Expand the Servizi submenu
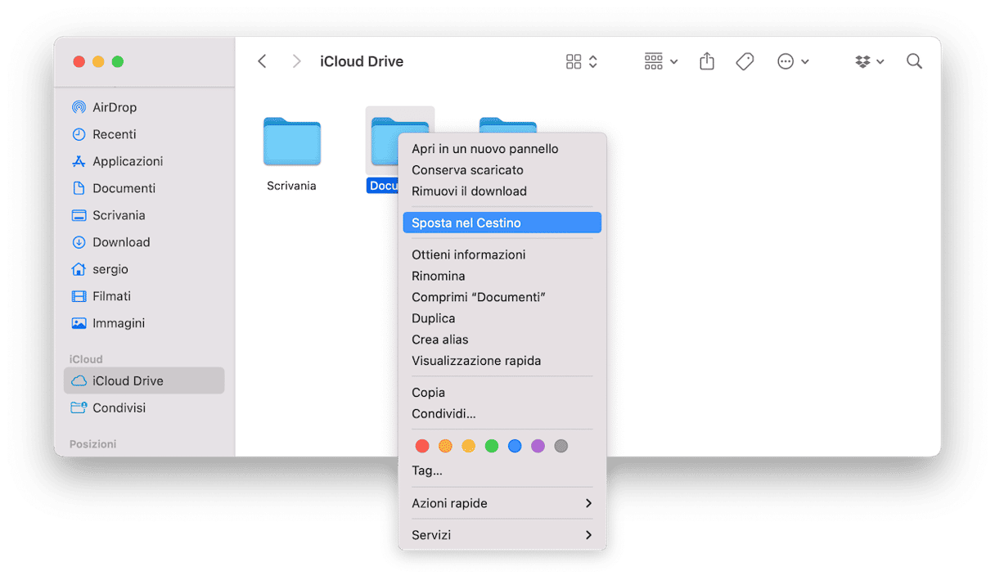The image size is (995, 576). (x=502, y=535)
